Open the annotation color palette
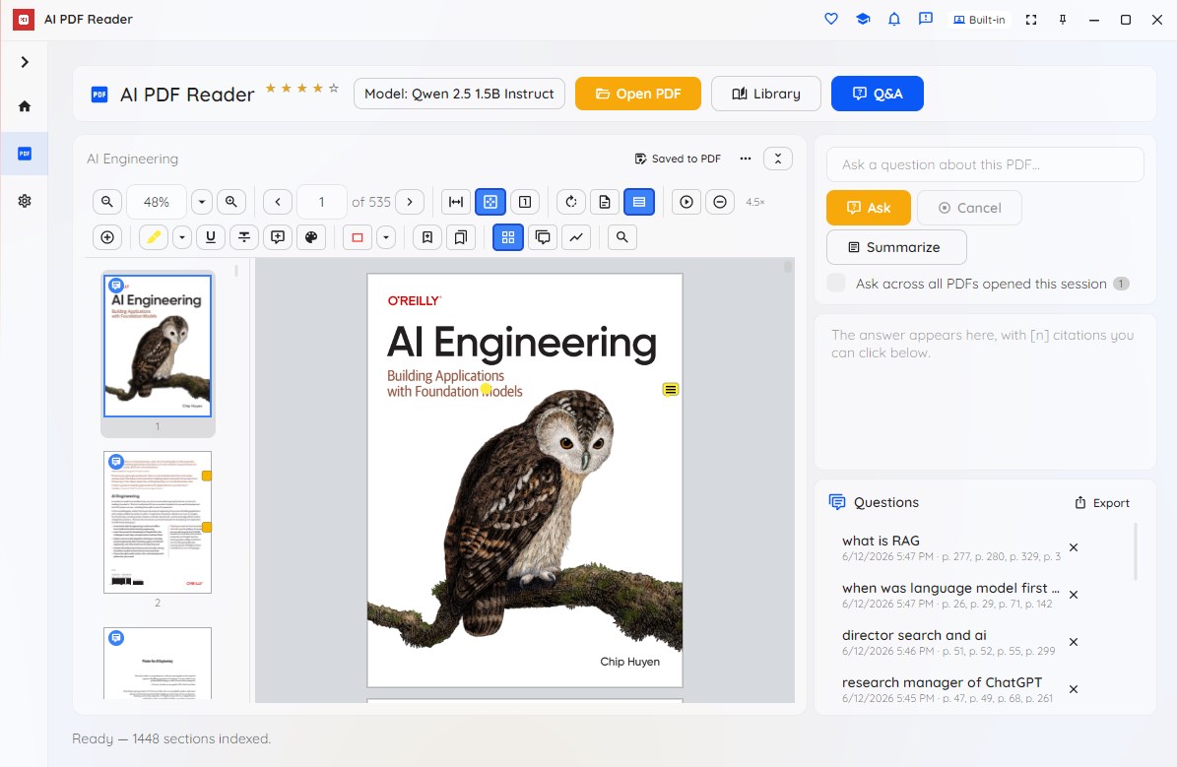 [x=311, y=237]
